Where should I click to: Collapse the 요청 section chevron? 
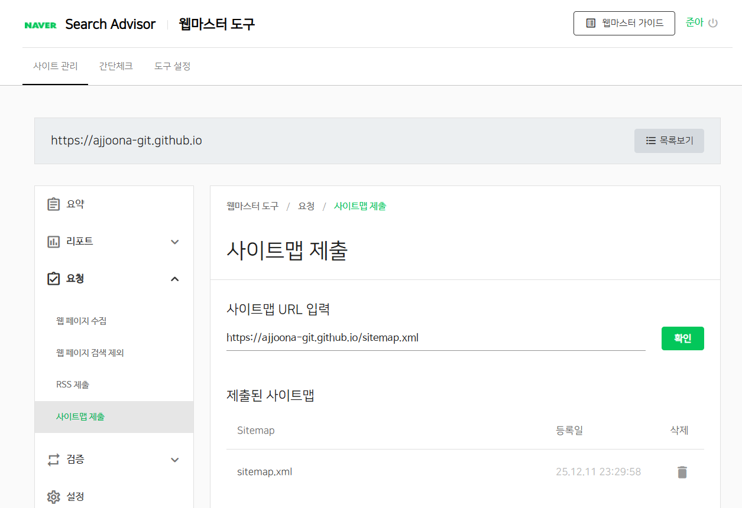point(174,279)
